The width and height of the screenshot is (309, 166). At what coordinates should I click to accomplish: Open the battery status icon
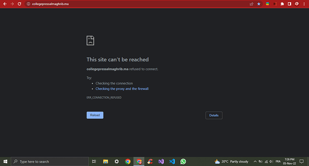tap(261, 162)
